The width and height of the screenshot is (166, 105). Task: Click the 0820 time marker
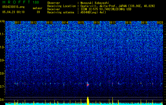[160, 23]
